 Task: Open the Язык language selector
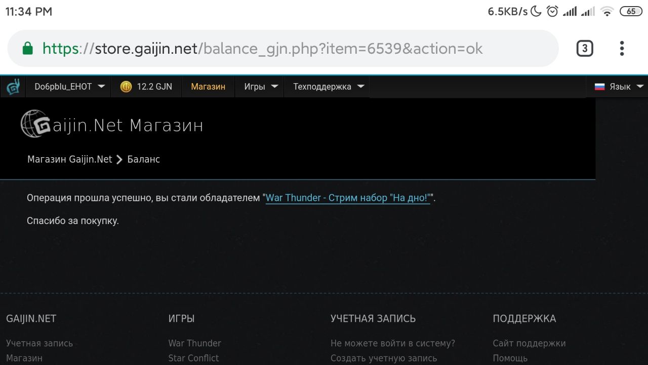pos(619,87)
